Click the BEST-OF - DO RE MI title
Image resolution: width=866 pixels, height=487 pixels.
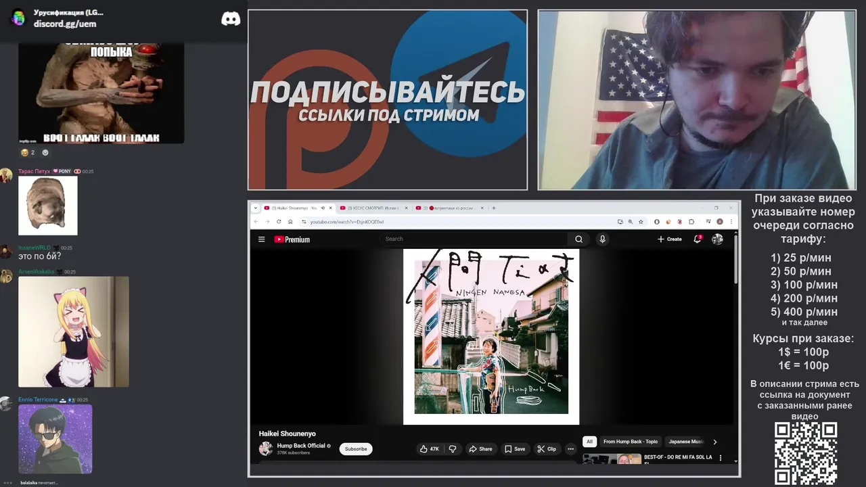pos(678,459)
